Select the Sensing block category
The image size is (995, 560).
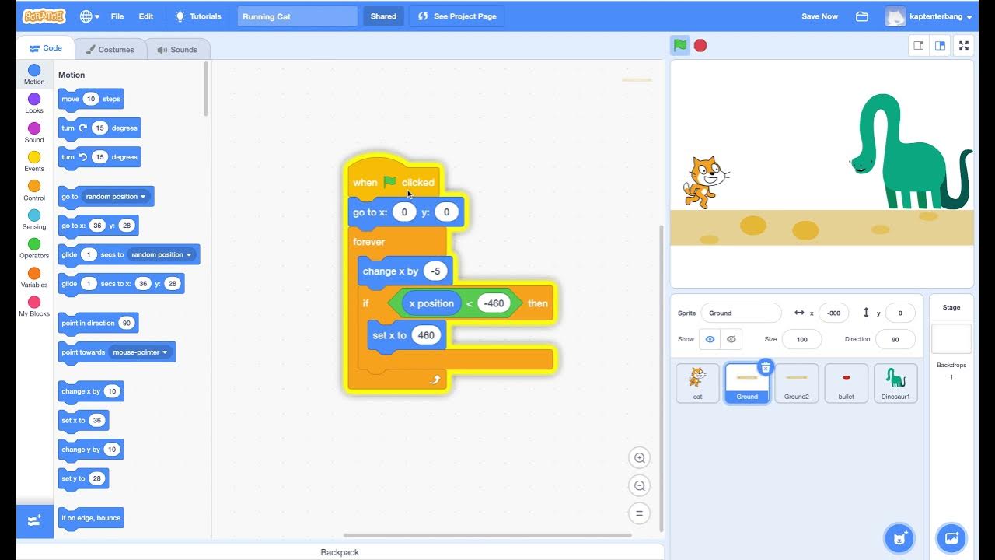click(34, 220)
